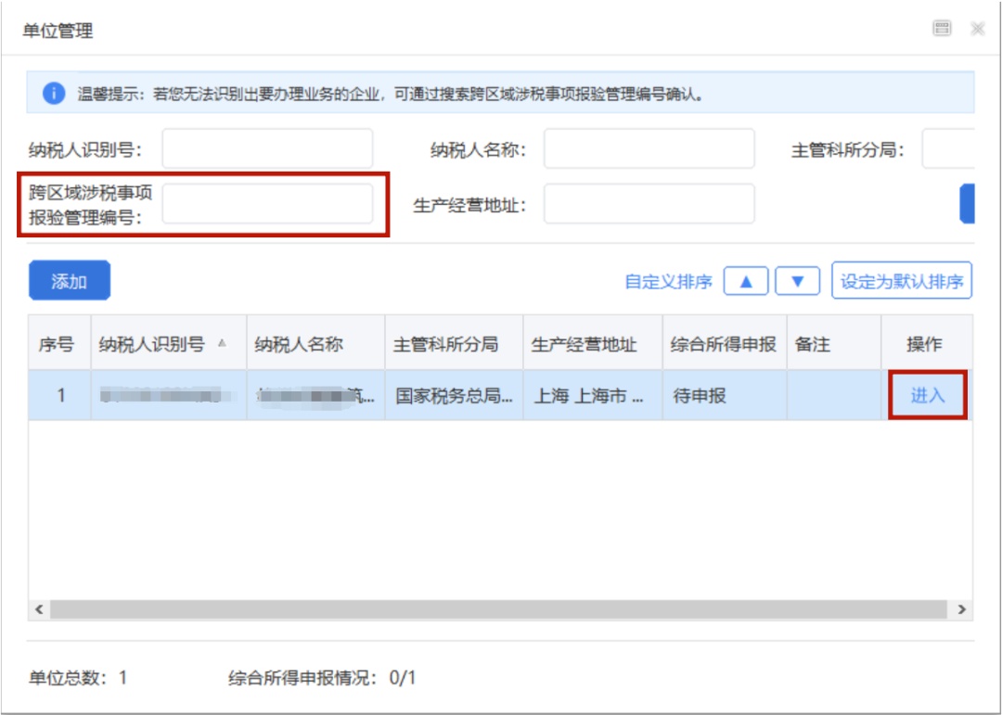The width and height of the screenshot is (1002, 715).
Task: Focus the 纳税人名称 input field
Action: [649, 149]
